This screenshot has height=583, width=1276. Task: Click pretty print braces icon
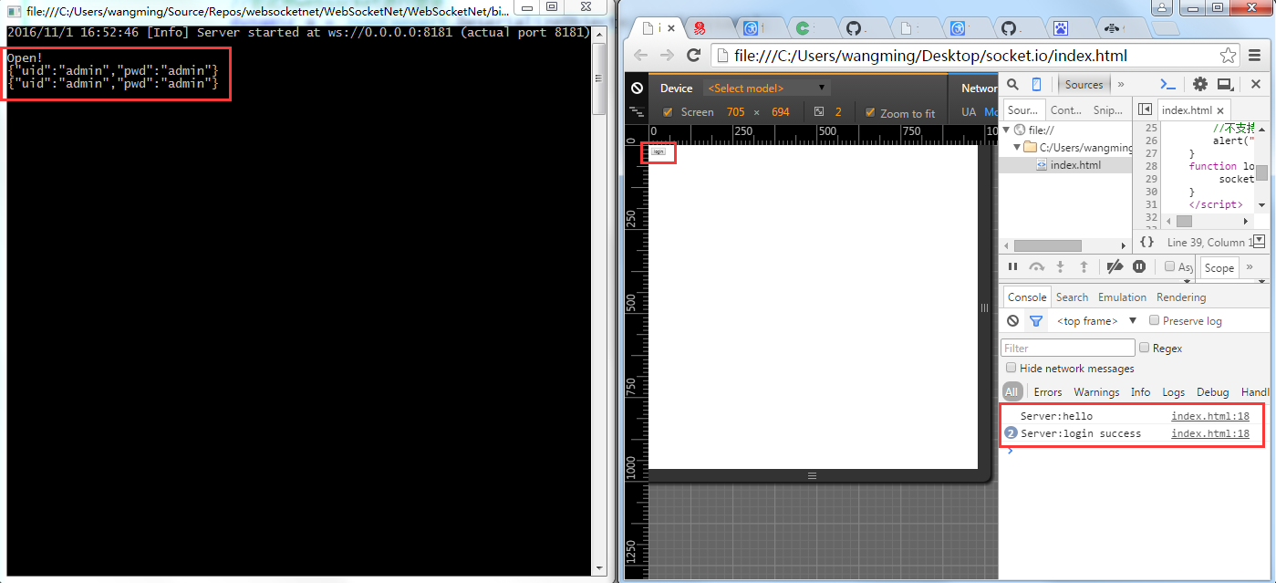(x=1146, y=243)
